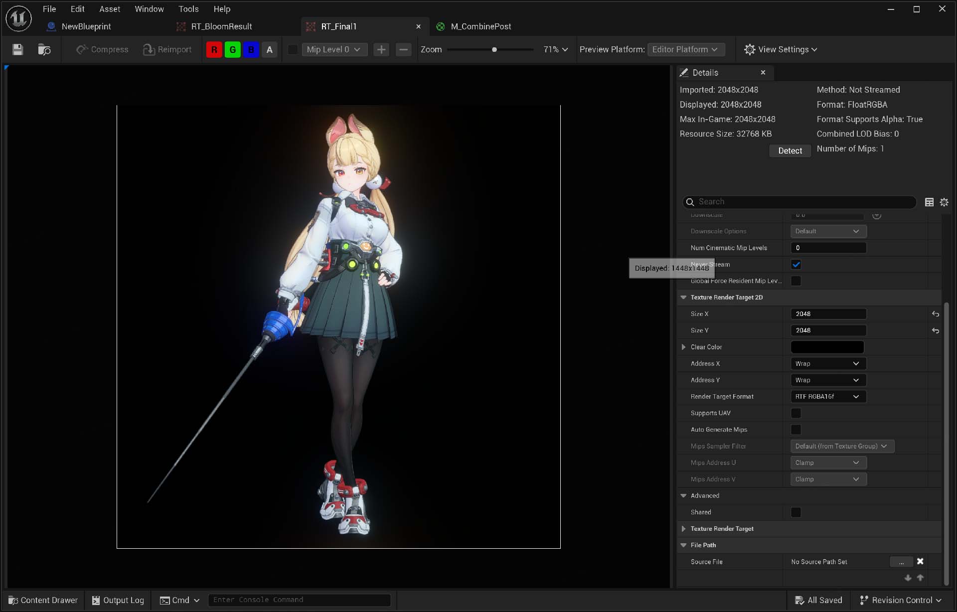Open the details panel settings gear icon

[944, 202]
